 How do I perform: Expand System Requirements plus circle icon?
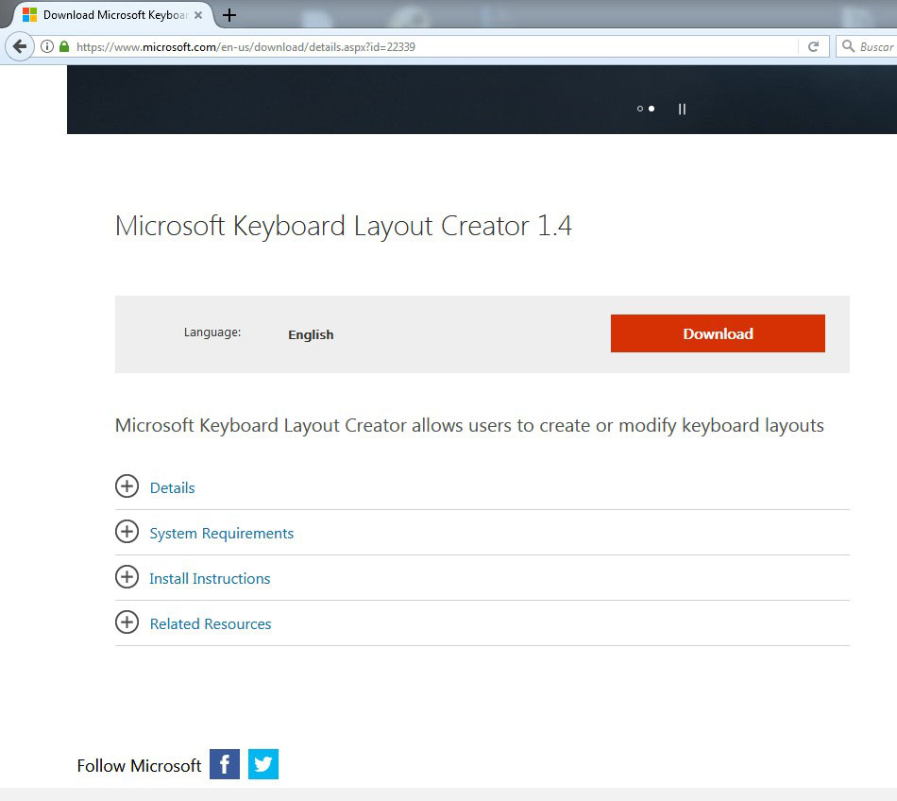coord(127,532)
